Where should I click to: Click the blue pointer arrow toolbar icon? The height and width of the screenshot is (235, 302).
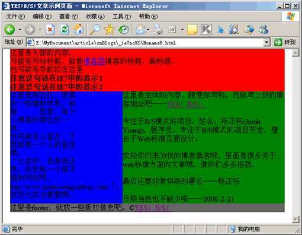pos(221,30)
